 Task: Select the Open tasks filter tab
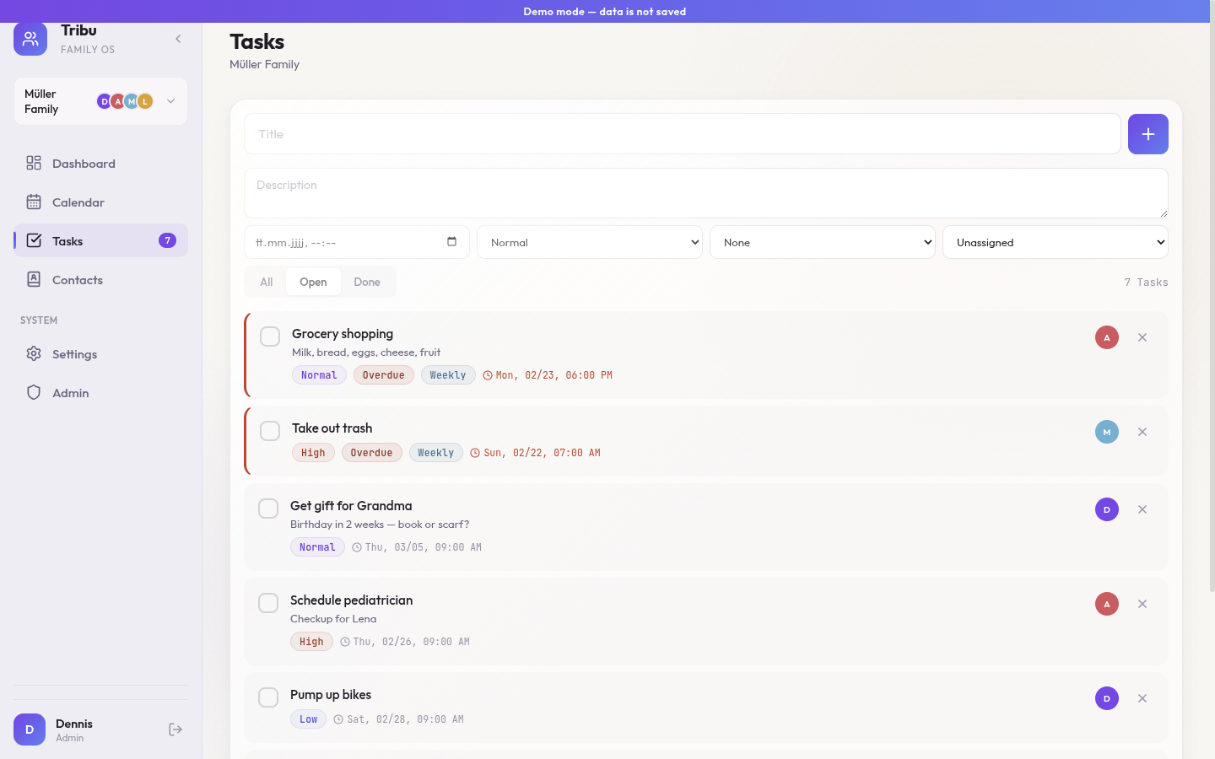tap(313, 282)
